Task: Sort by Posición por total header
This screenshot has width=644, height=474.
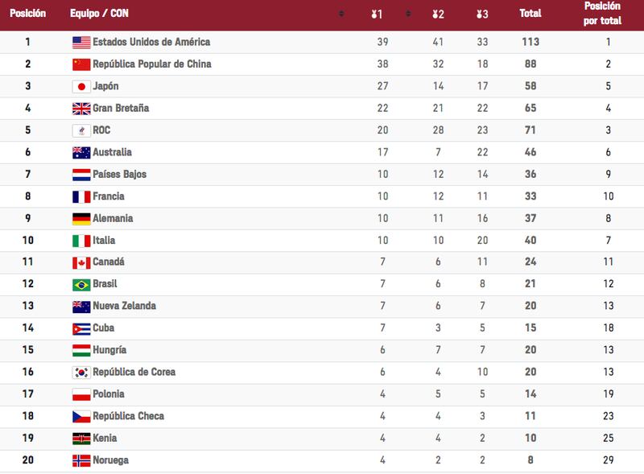Action: 602,13
